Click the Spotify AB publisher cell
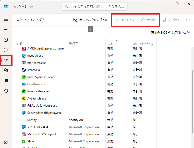 point(76,120)
